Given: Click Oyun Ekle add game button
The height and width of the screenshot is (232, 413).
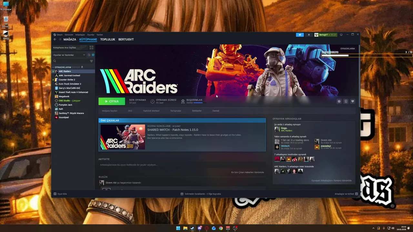Looking at the screenshot, I should click(60, 194).
